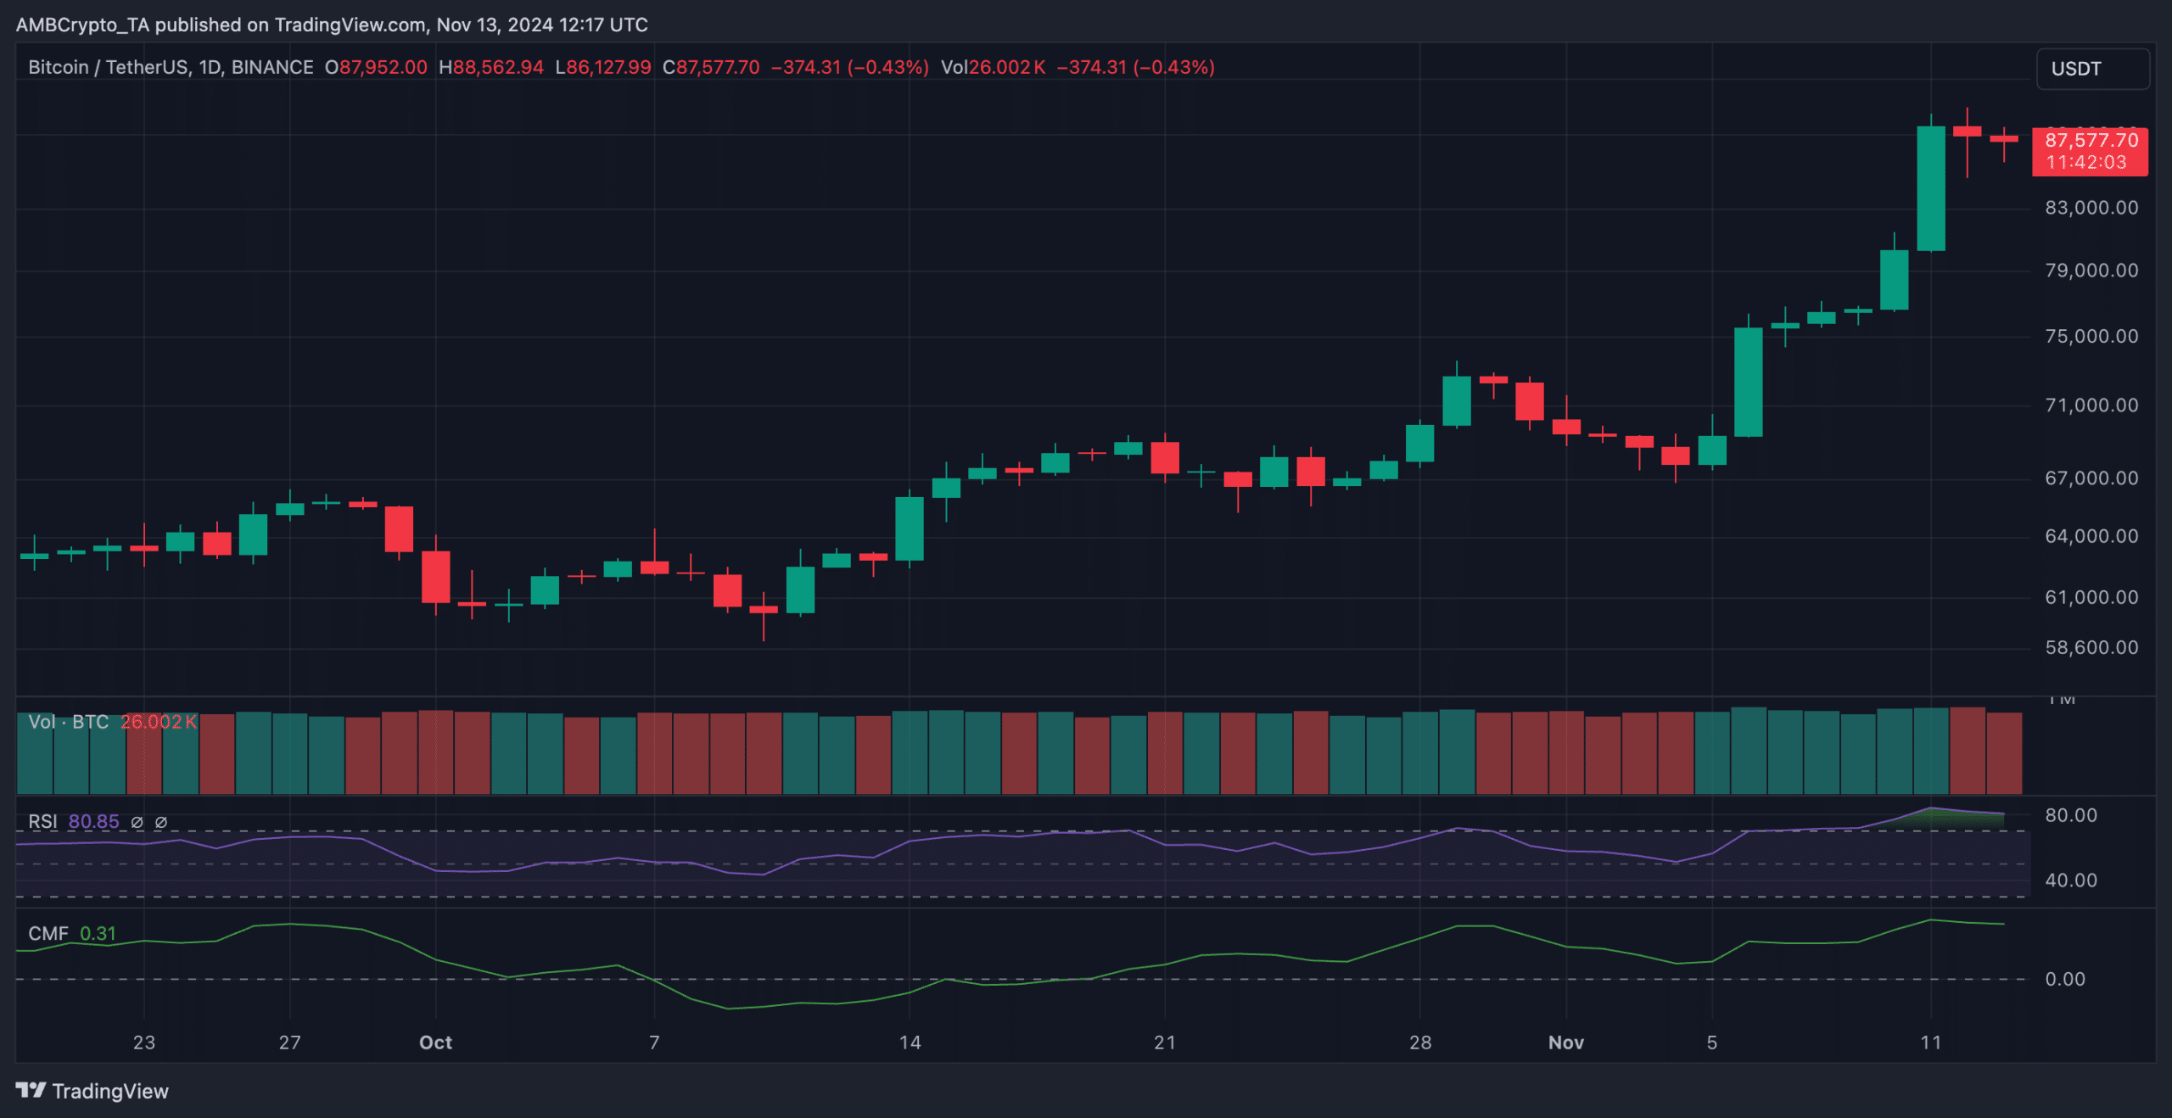Click the last red volume bar
The width and height of the screenshot is (2172, 1118).
[x=2004, y=752]
